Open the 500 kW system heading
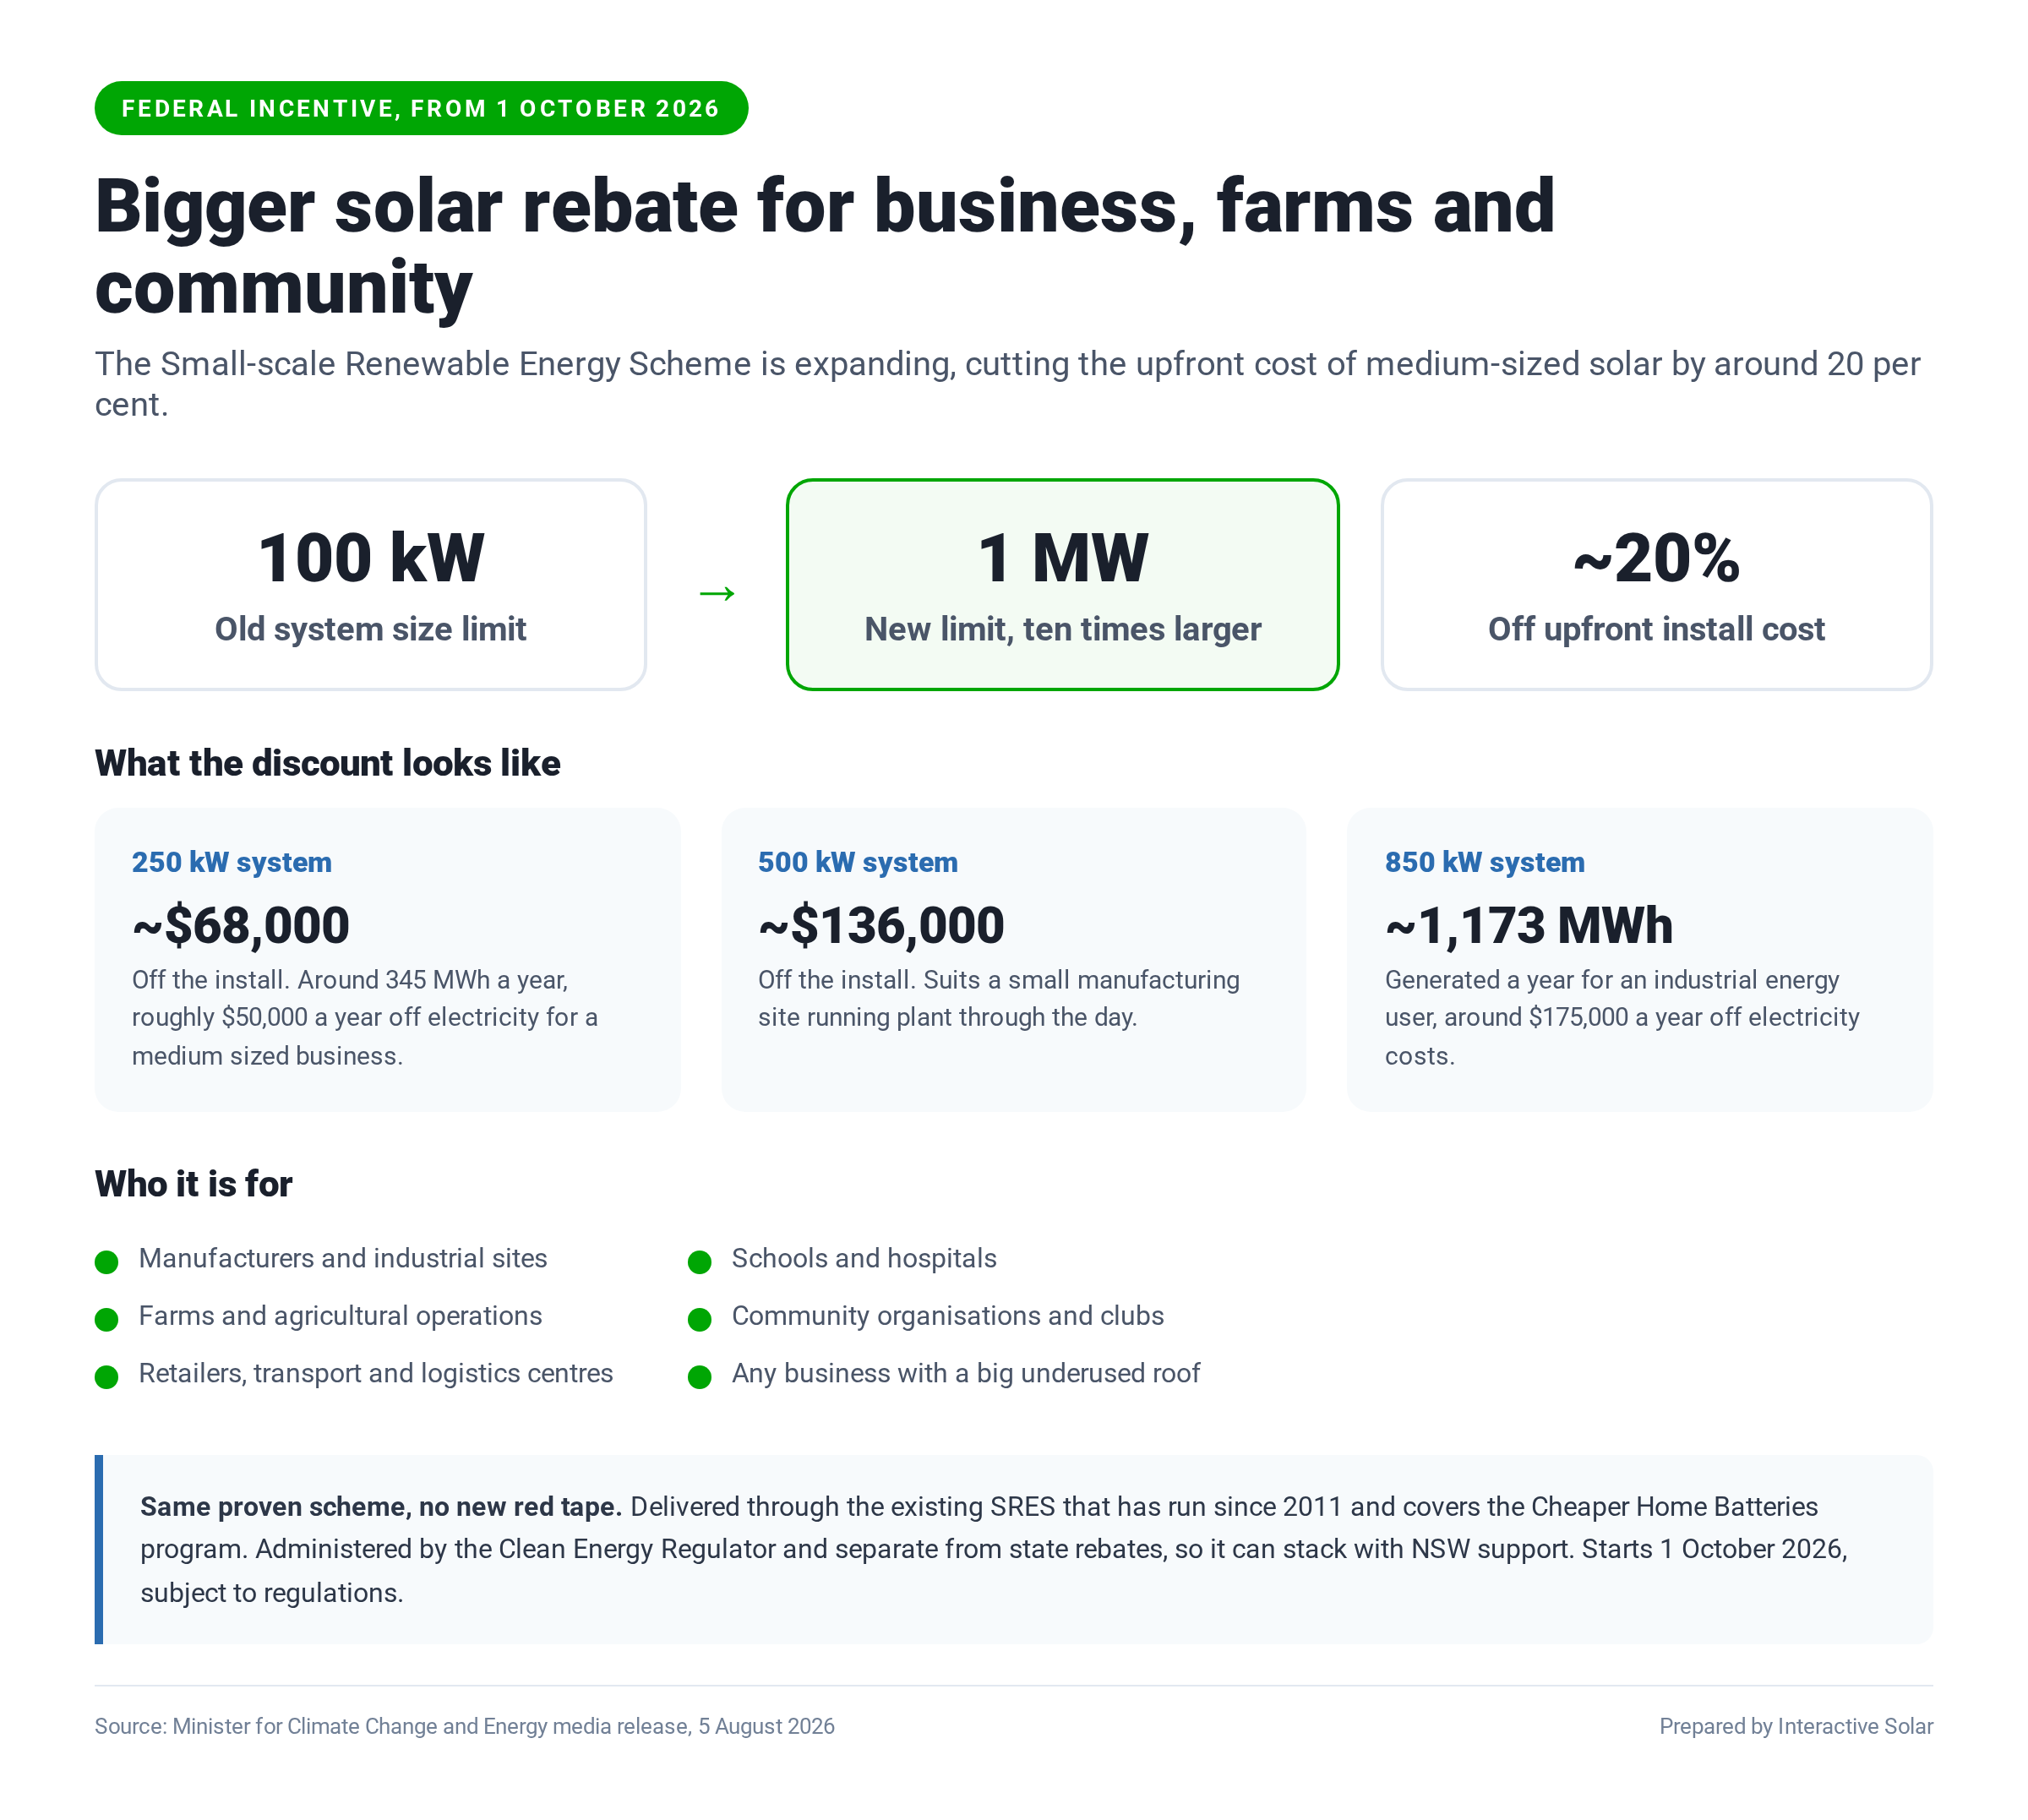The width and height of the screenshot is (2028, 1820). (x=857, y=862)
